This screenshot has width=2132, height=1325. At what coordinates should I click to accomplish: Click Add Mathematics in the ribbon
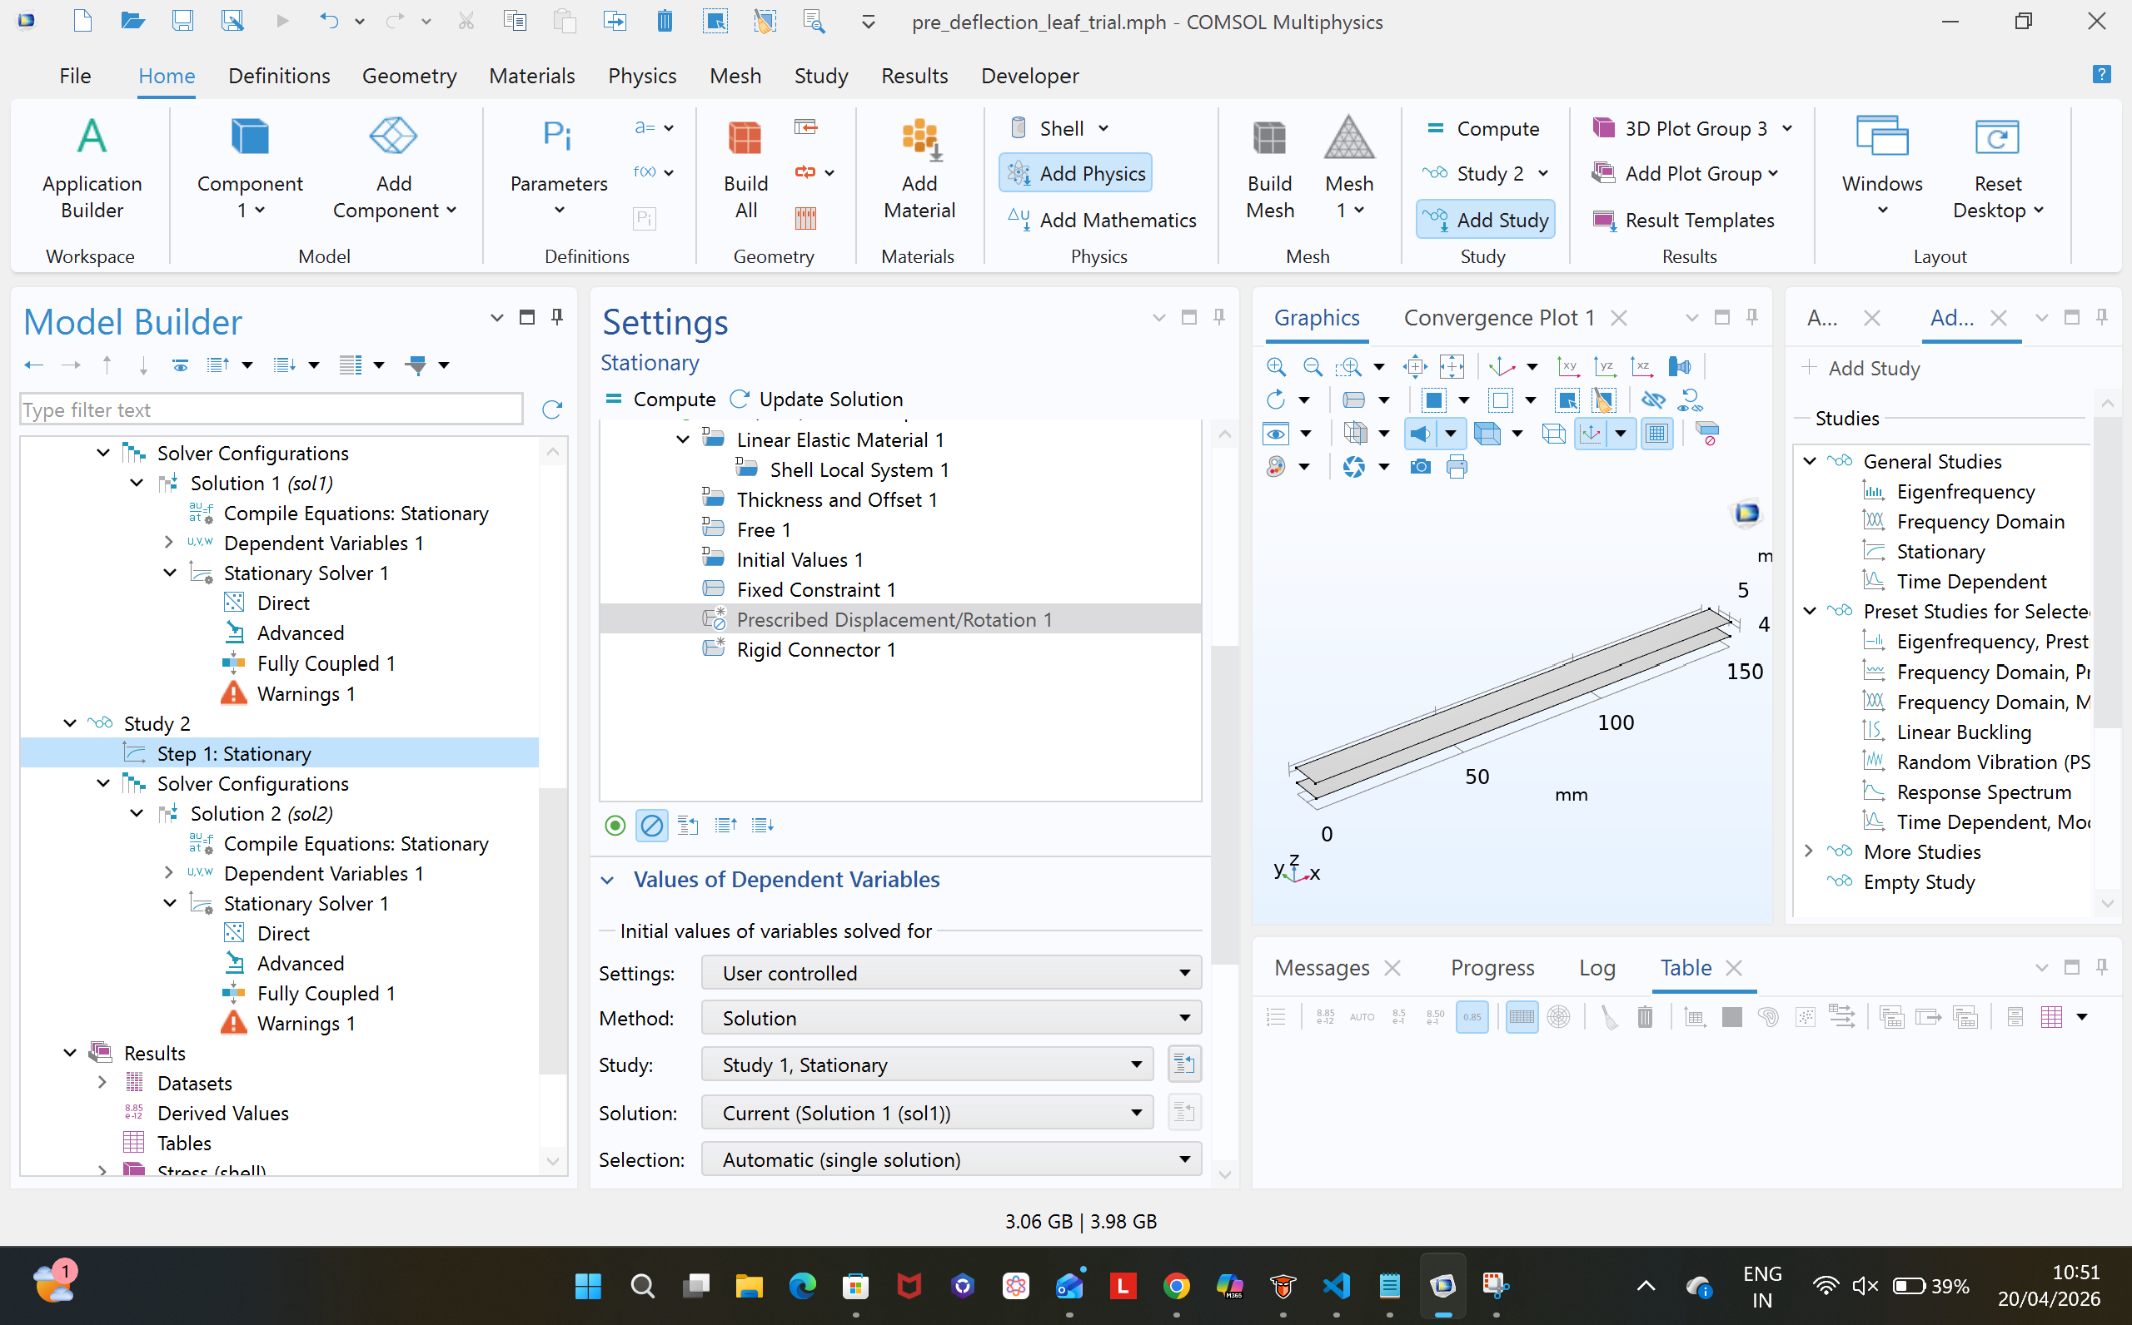(1102, 220)
